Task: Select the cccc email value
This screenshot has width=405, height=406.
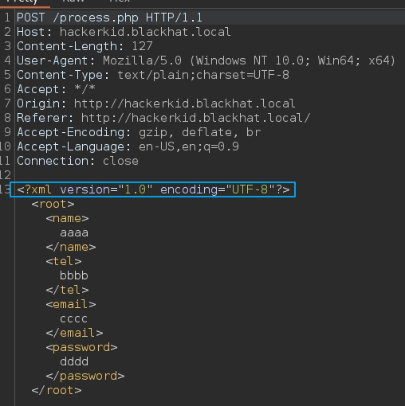Action: tap(73, 318)
